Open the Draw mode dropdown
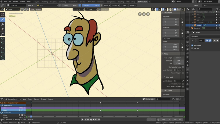This screenshot has width=220, height=124. tap(12, 9)
